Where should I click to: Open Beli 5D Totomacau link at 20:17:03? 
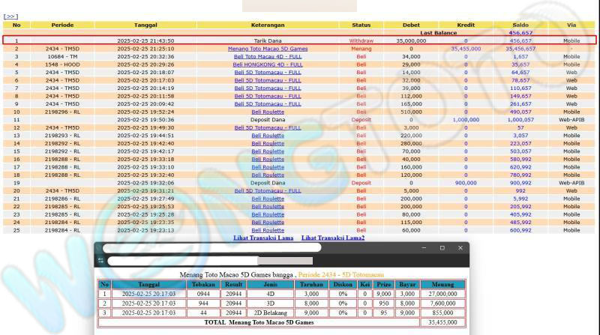click(x=268, y=80)
